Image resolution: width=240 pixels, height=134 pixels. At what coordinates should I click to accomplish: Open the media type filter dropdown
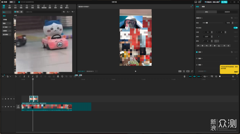(x=73, y=12)
